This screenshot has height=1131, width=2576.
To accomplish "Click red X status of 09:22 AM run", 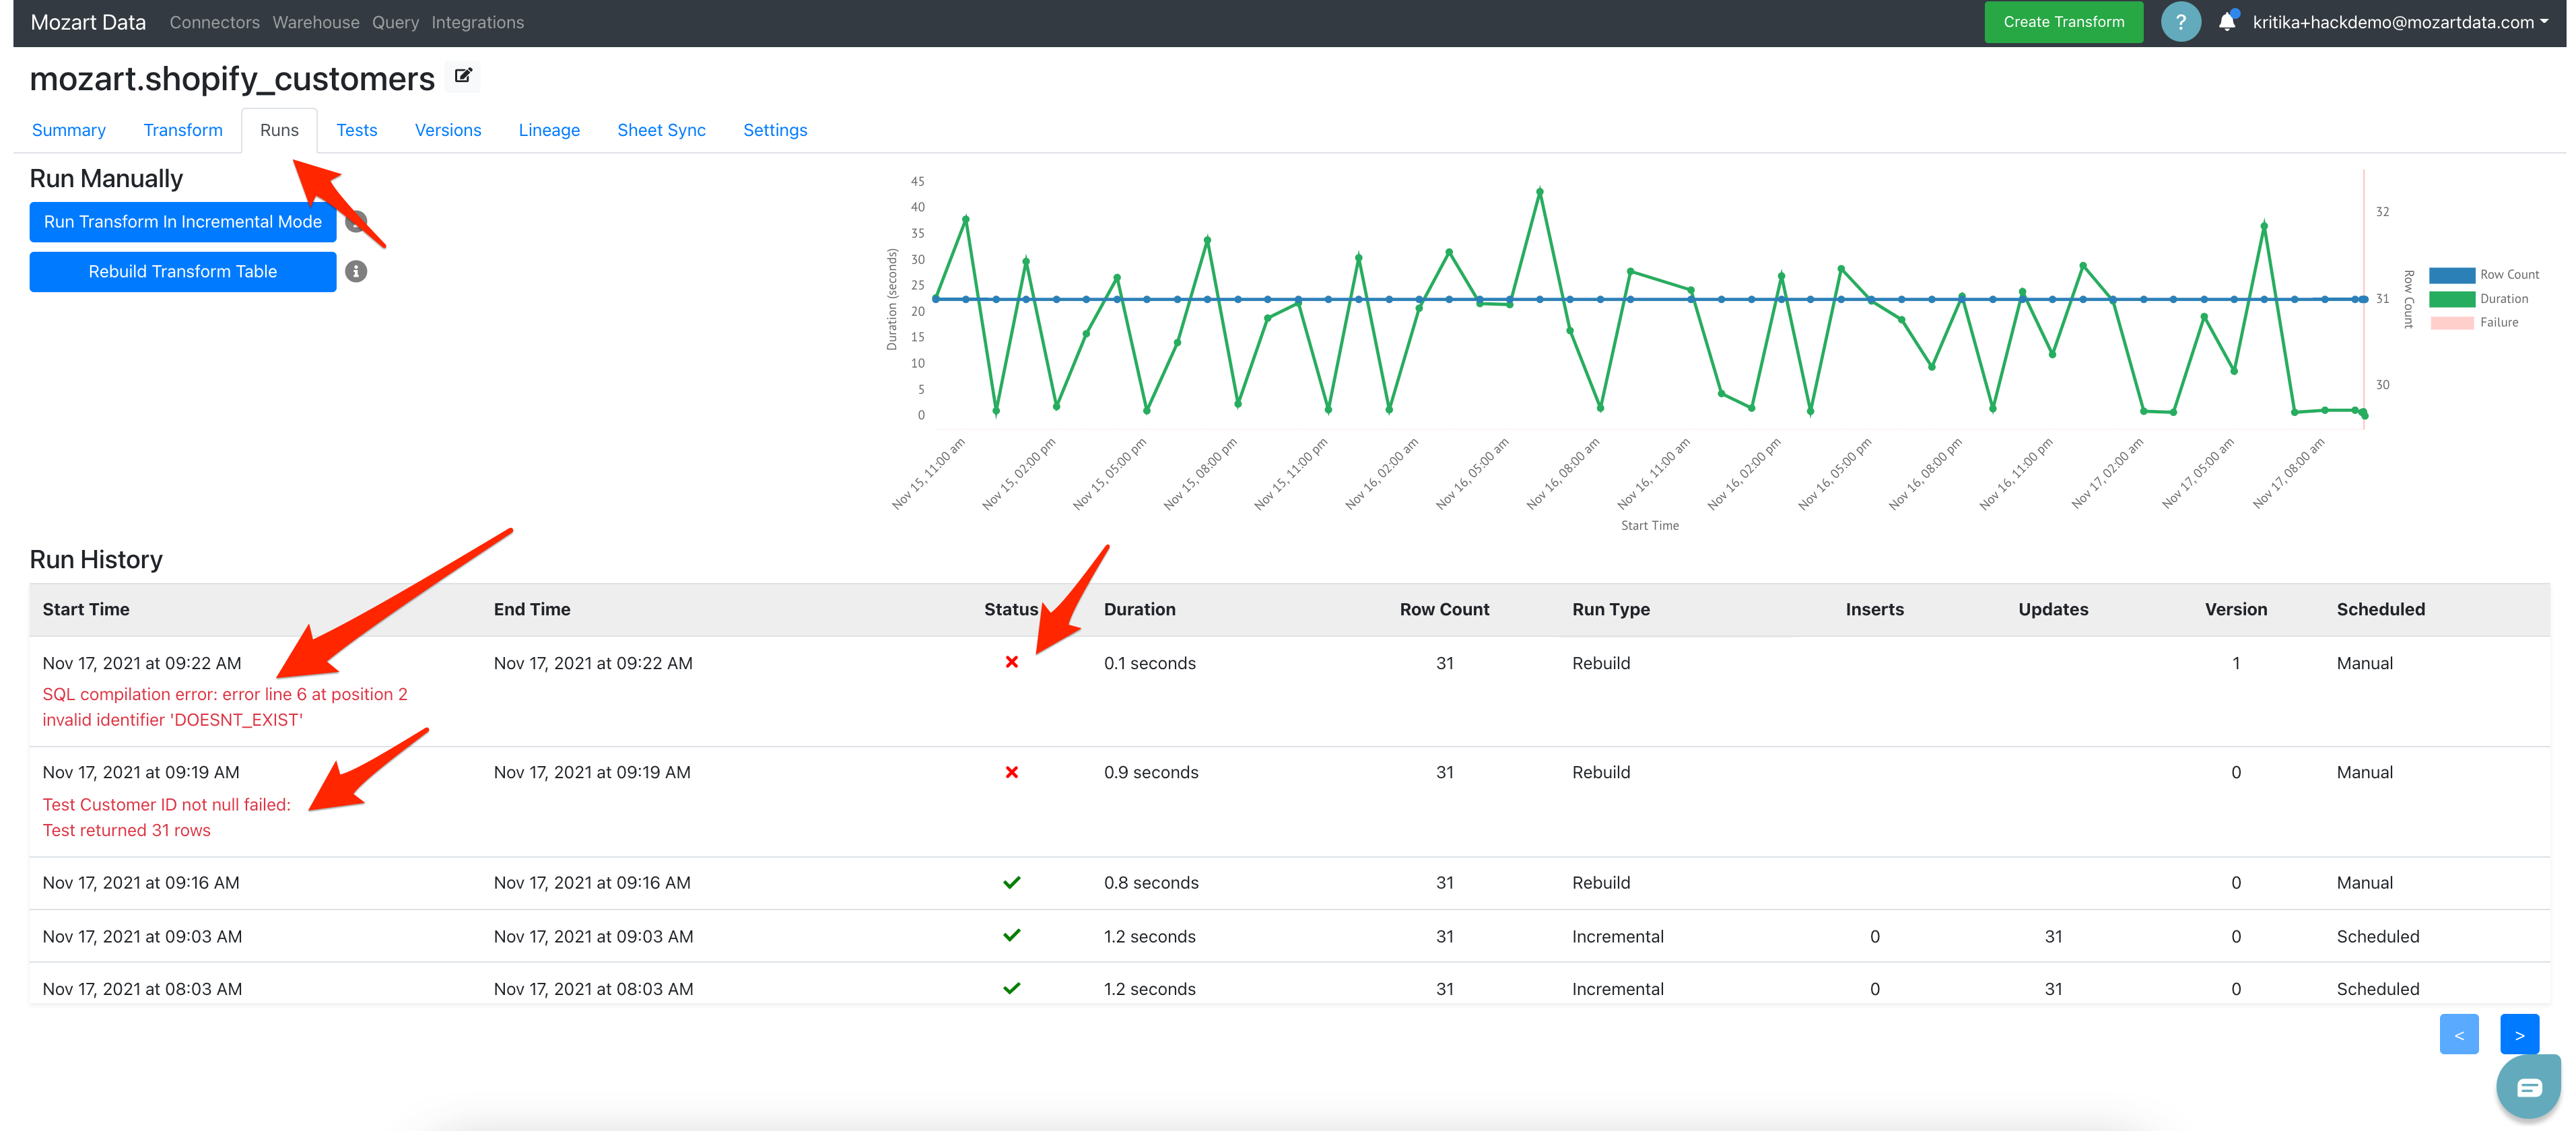I will 1011,662.
